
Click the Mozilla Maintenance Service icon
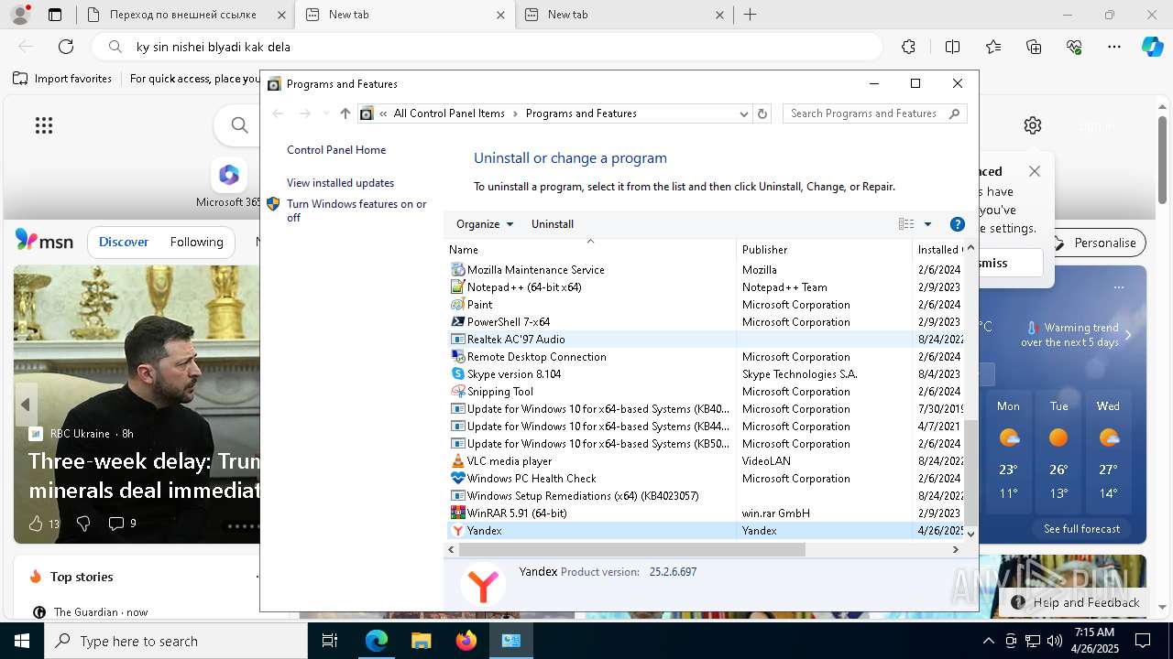[x=458, y=270]
